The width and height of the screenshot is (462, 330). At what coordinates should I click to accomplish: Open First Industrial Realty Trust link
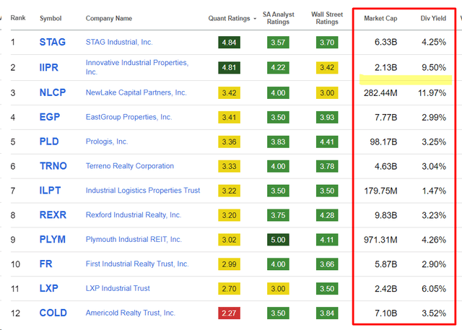(137, 264)
